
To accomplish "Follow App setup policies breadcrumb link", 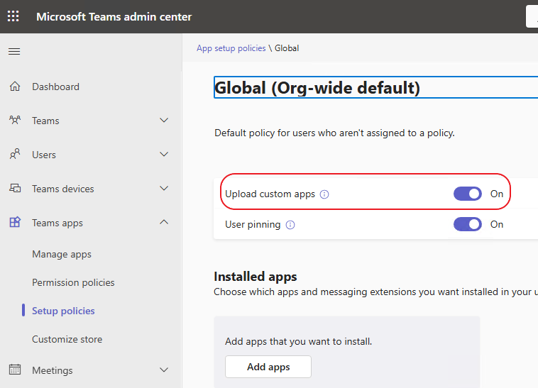I will (231, 48).
